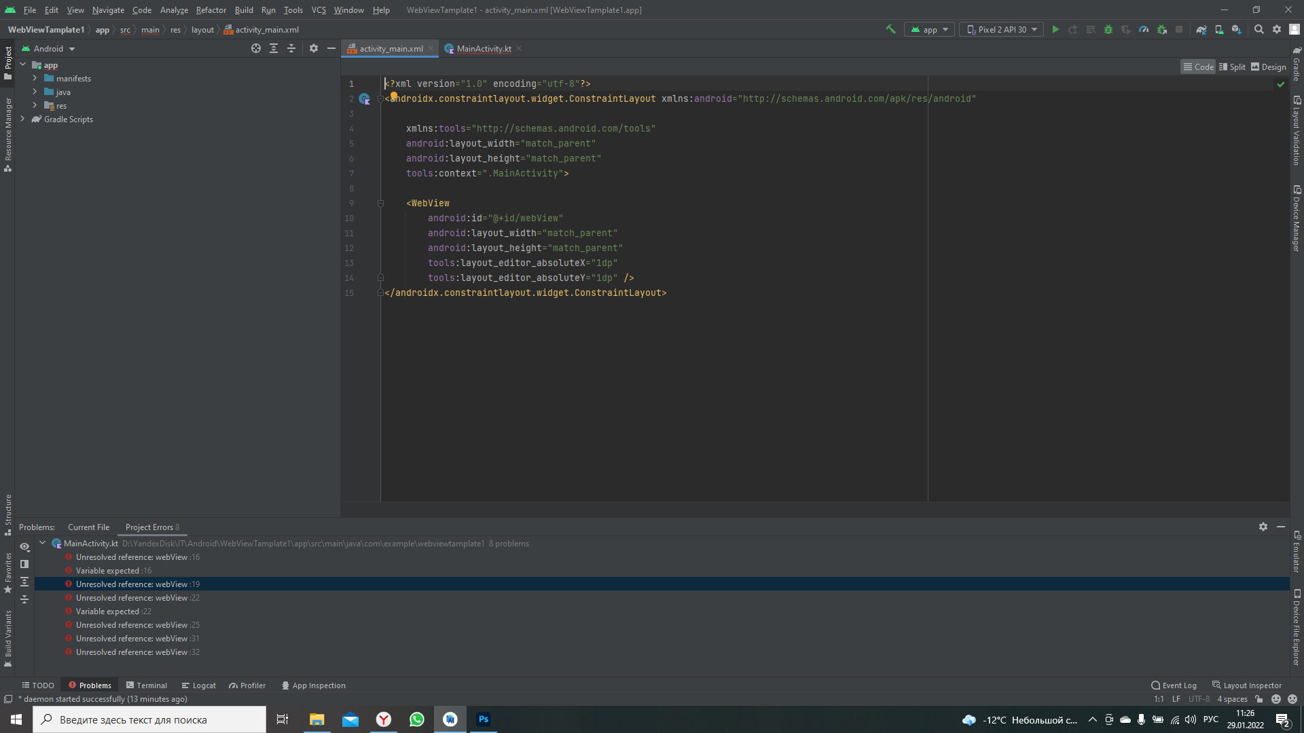Start debugging with the green bug icon
The height and width of the screenshot is (733, 1304).
[x=1108, y=29]
